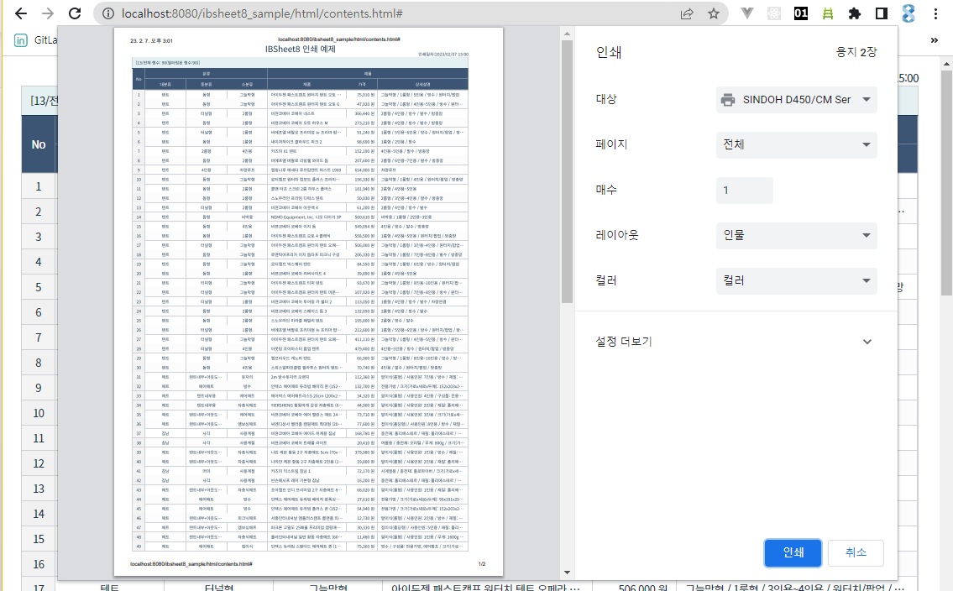Open the 대상 printer destination dropdown
This screenshot has width=953, height=591.
[x=795, y=99]
